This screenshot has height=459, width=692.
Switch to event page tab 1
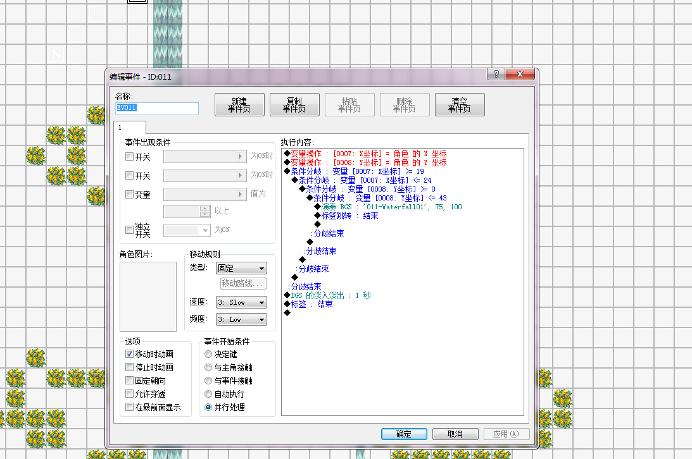point(129,127)
